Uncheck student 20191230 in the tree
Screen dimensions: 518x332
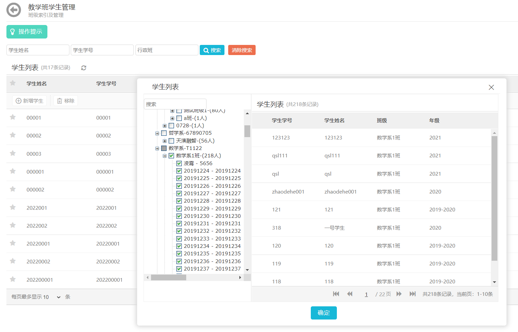pos(179,216)
